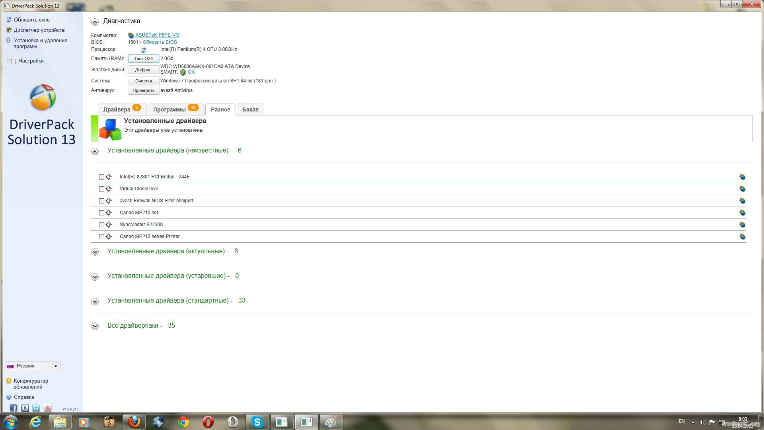Open the Обновить BIOS link
The height and width of the screenshot is (430, 764).
(160, 42)
